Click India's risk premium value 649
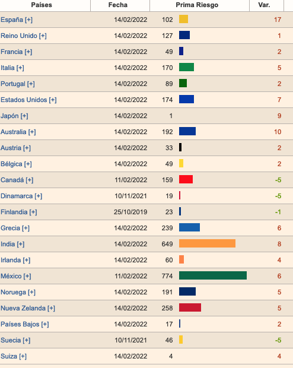This screenshot has height=368, width=293. 167,244
